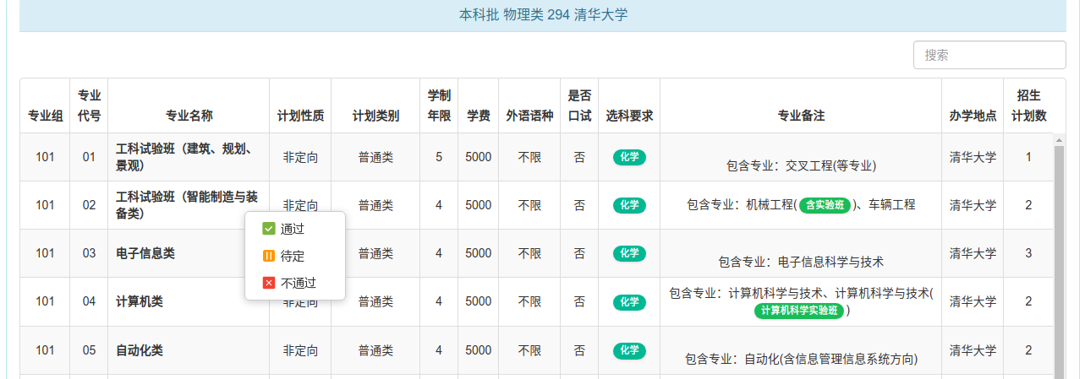Click the 招生计划数 column header
The image size is (1085, 379).
(x=1028, y=106)
